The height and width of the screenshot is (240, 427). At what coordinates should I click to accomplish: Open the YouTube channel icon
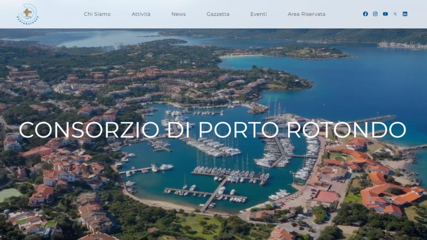click(385, 14)
